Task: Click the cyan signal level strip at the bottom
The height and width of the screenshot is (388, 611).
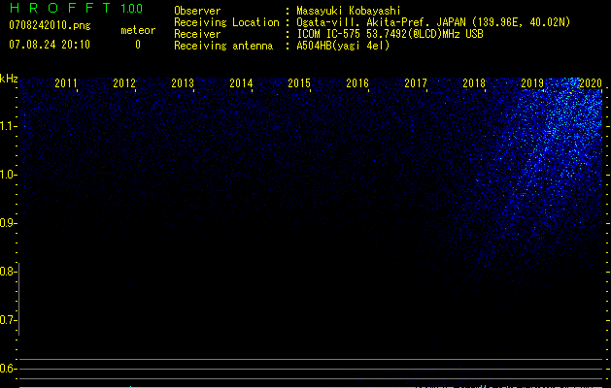Action: click(312, 387)
